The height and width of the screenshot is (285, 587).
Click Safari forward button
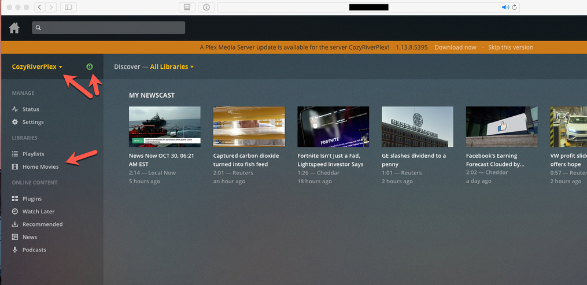[x=51, y=7]
